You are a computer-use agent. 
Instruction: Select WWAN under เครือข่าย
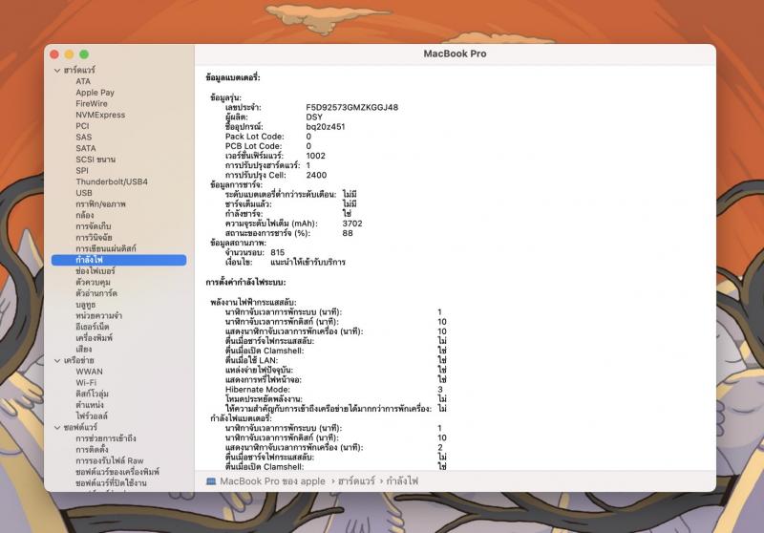89,372
